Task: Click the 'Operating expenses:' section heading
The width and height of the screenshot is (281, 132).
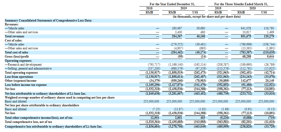Action: (x=17, y=60)
